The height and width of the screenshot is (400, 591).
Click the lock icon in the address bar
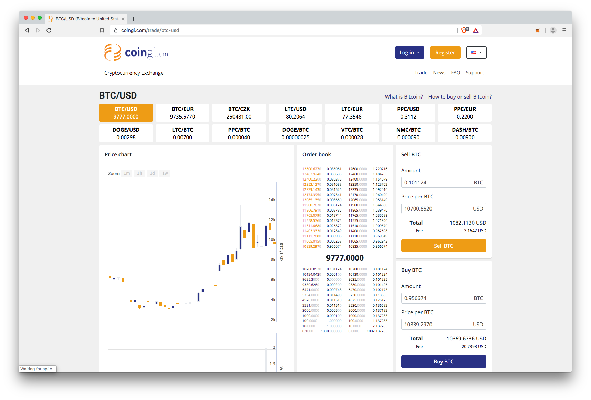coord(116,30)
